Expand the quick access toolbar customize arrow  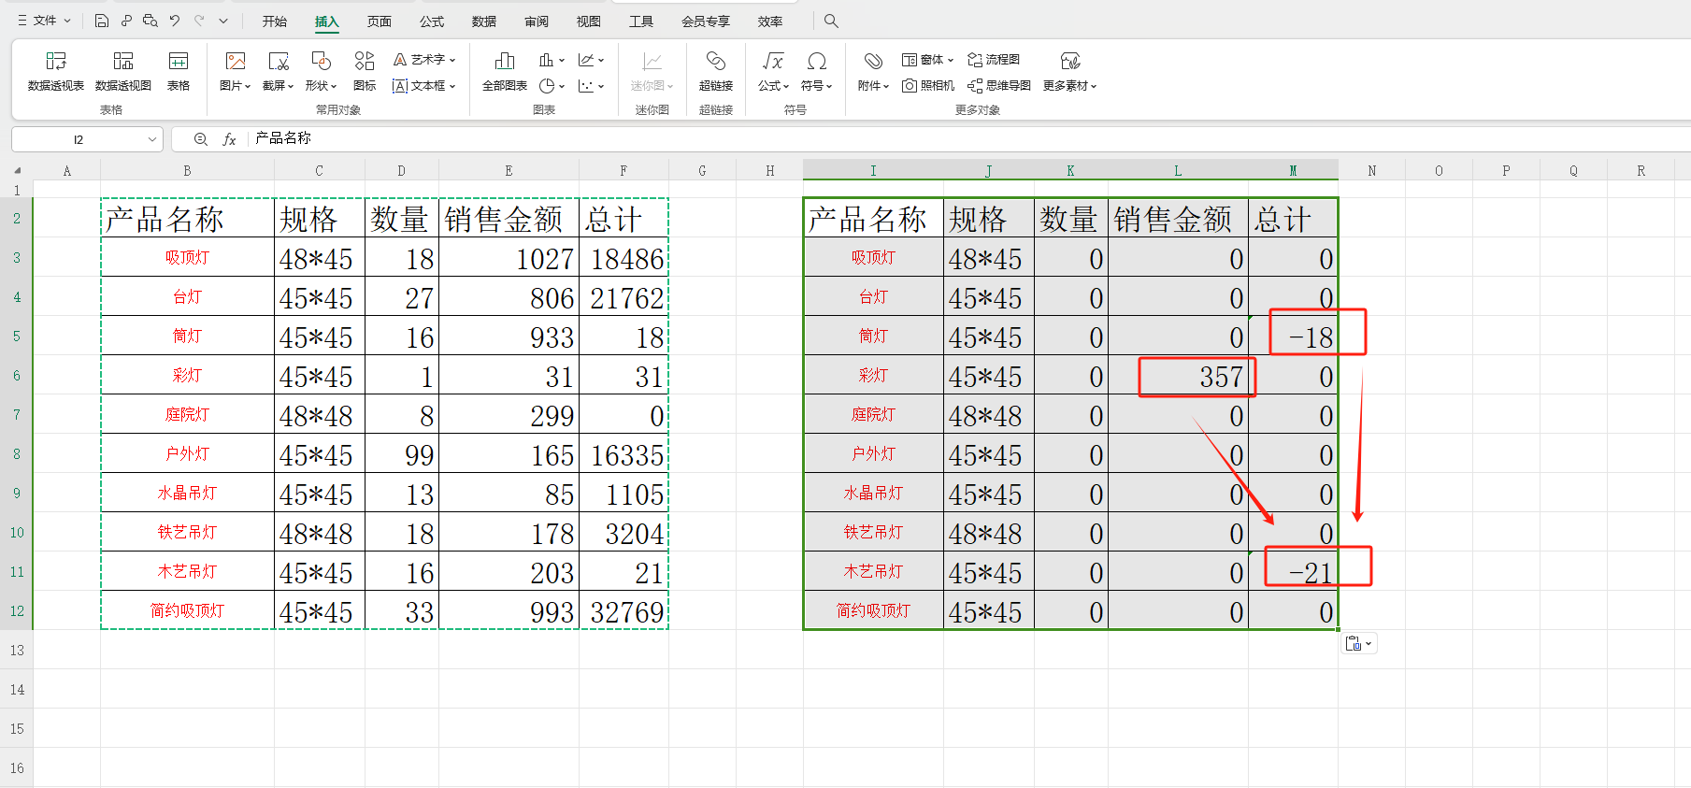[x=223, y=21]
